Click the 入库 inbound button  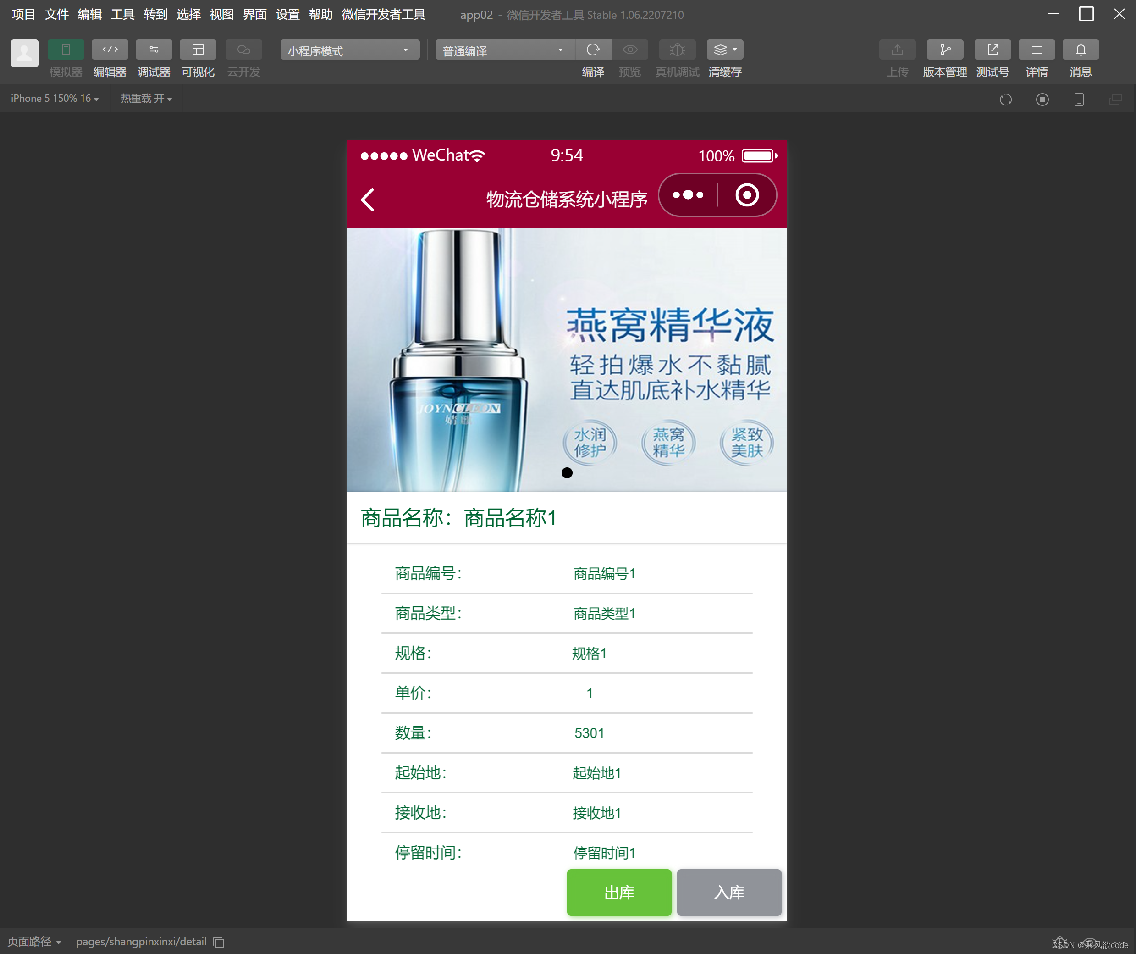[x=728, y=893]
